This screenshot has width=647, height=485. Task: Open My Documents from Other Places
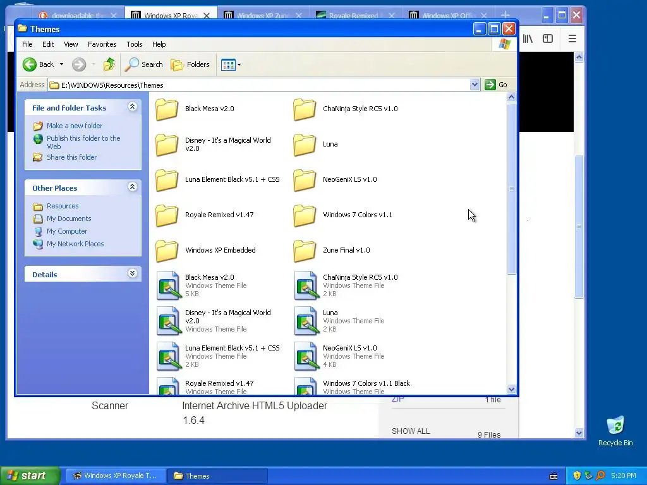point(68,219)
